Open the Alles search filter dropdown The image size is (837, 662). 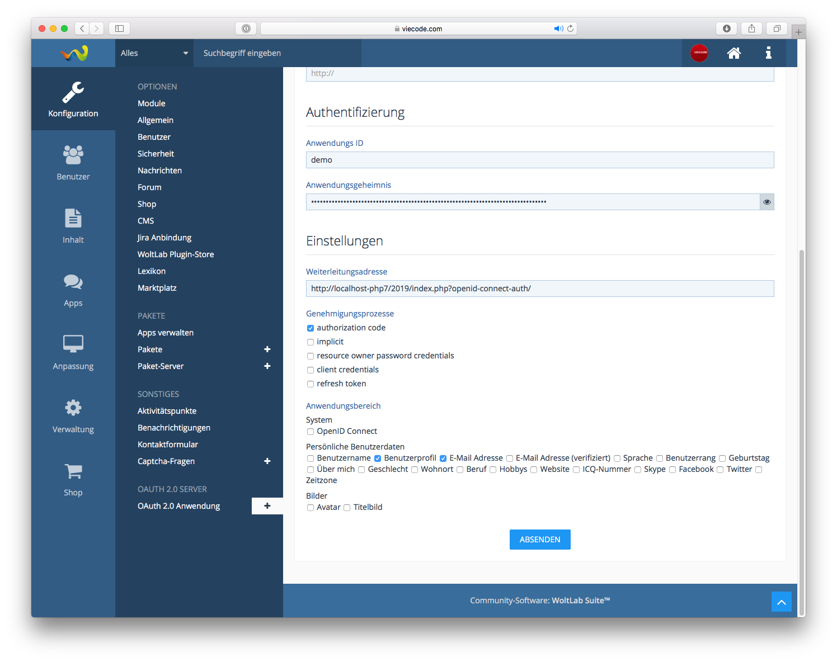click(154, 53)
